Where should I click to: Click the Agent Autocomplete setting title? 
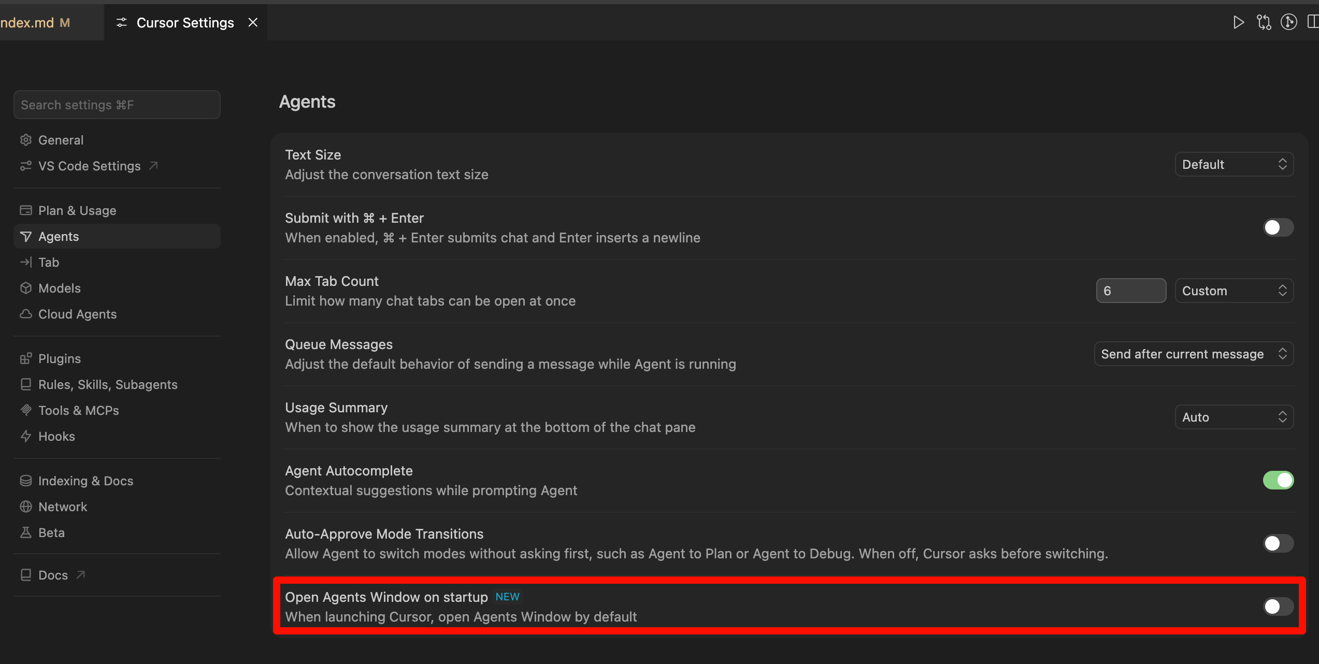(349, 471)
